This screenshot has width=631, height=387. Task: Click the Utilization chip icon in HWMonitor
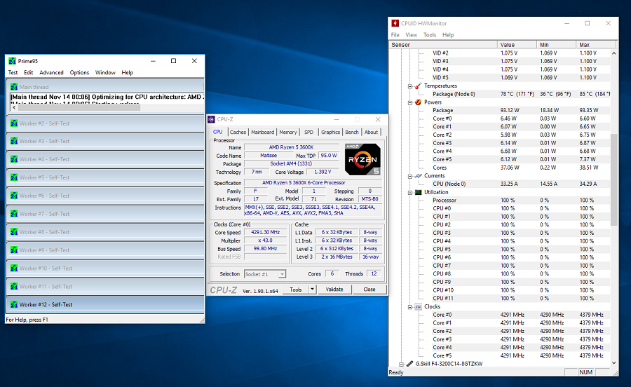(418, 192)
